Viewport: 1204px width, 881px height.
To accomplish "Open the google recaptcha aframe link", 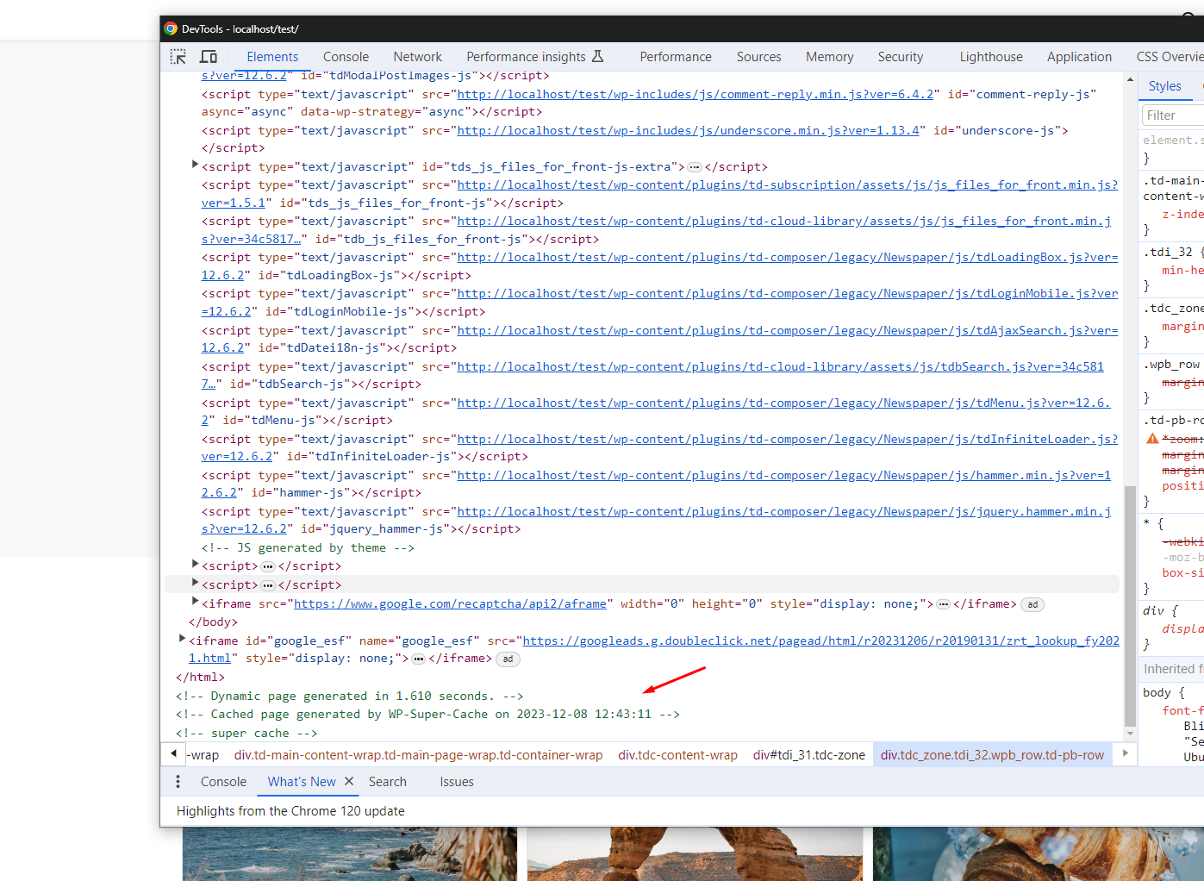I will [x=450, y=604].
